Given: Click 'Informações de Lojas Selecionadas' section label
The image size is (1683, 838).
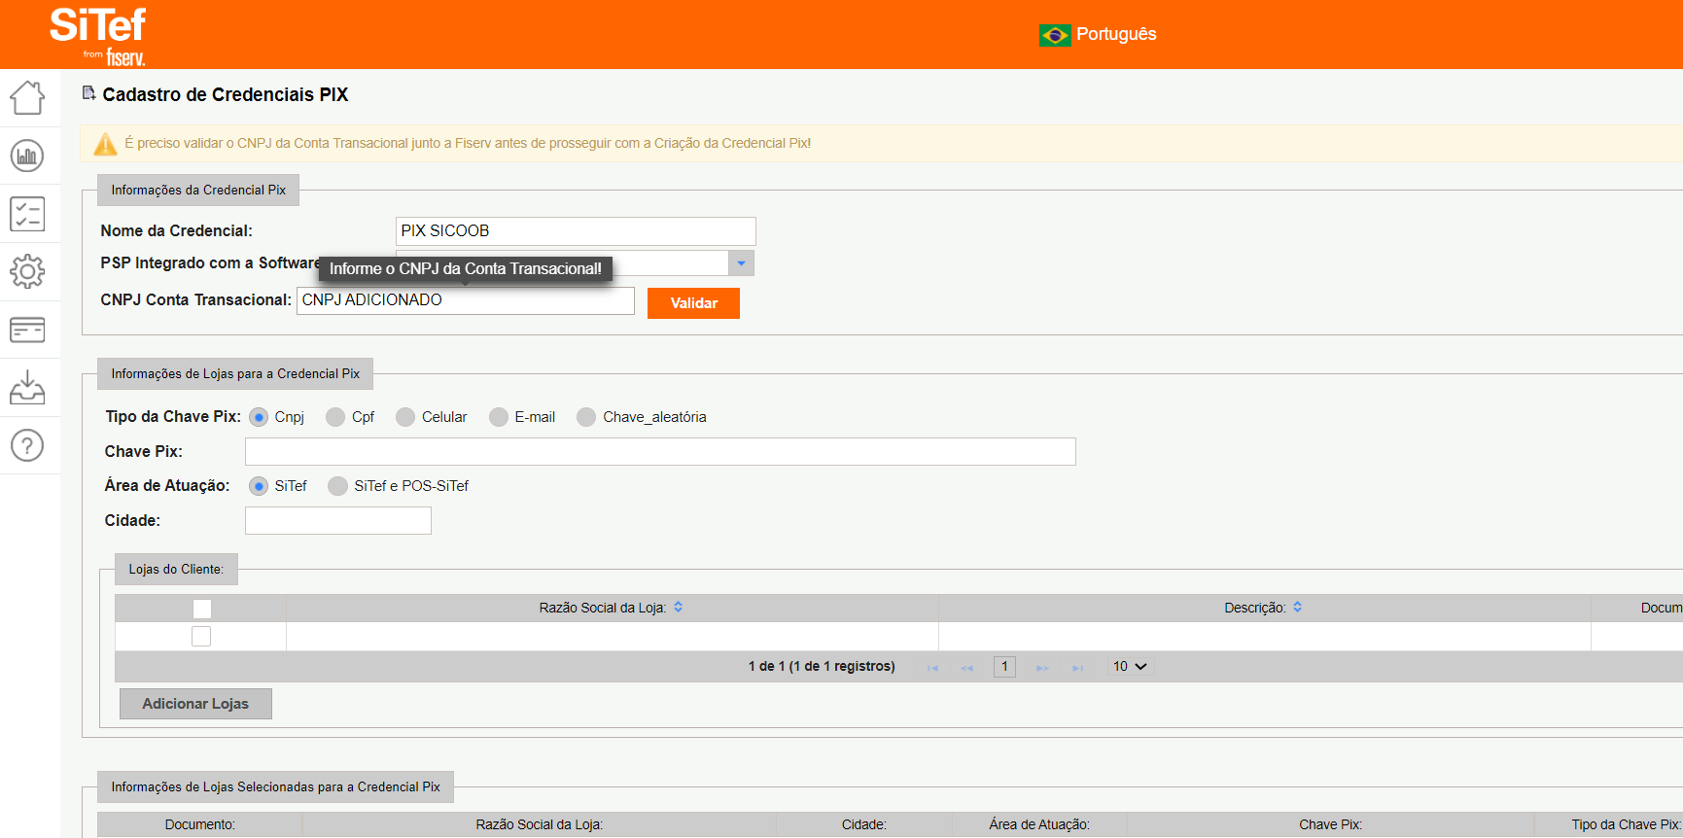Looking at the screenshot, I should click(x=275, y=787).
